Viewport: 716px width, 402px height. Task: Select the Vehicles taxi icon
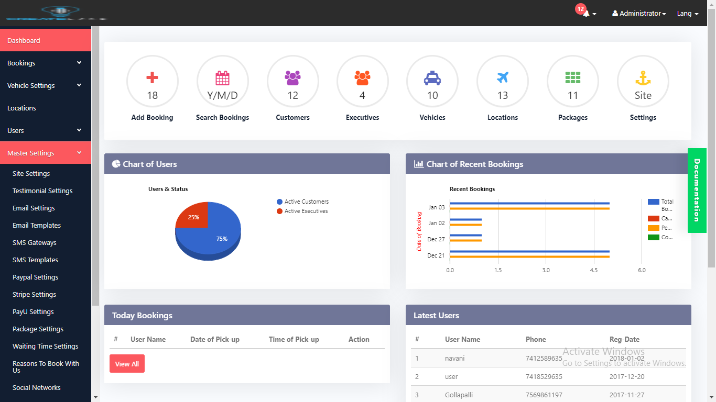click(x=432, y=79)
